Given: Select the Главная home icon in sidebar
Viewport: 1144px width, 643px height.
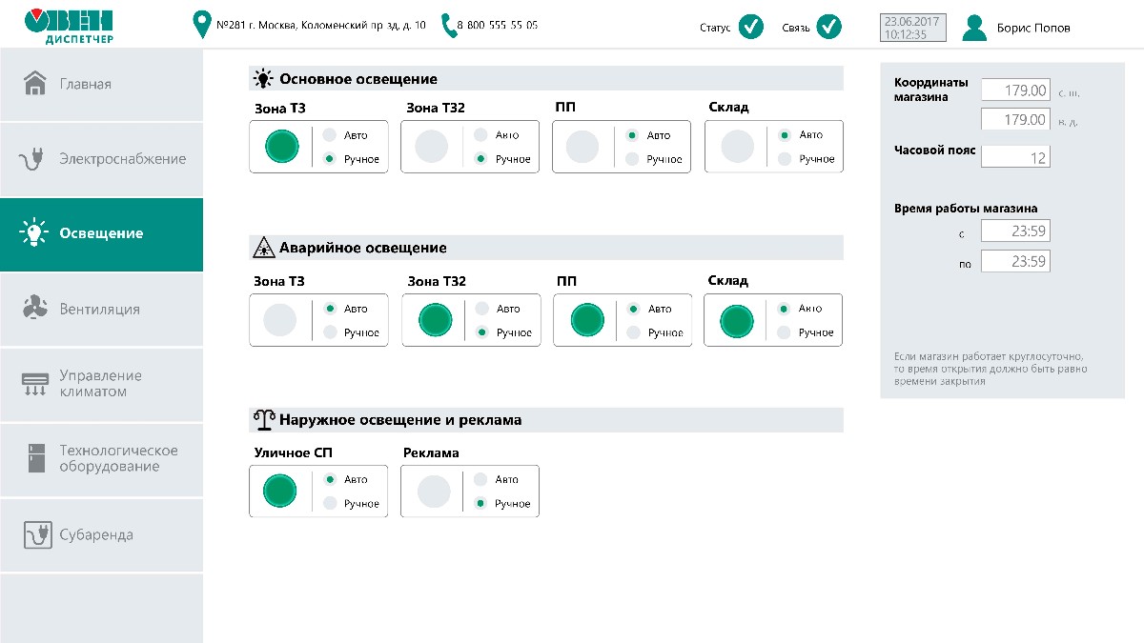Looking at the screenshot, I should pos(34,84).
